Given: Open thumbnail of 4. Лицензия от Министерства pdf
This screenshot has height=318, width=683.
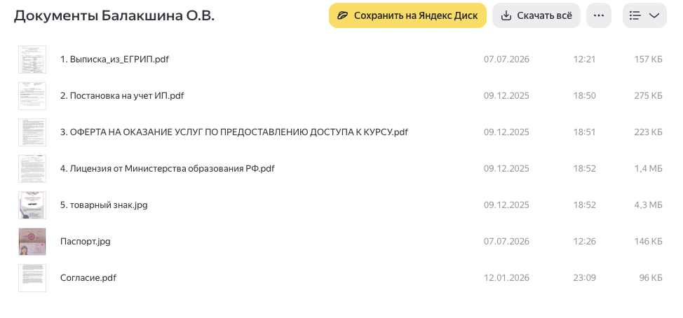Looking at the screenshot, I should 32,169.
